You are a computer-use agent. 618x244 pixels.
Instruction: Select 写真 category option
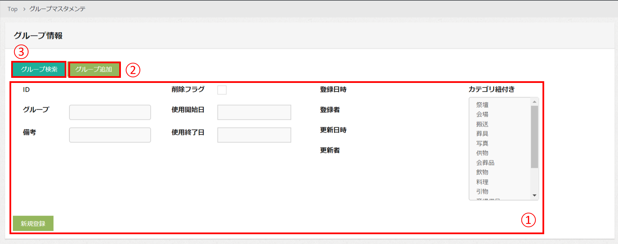click(x=482, y=143)
